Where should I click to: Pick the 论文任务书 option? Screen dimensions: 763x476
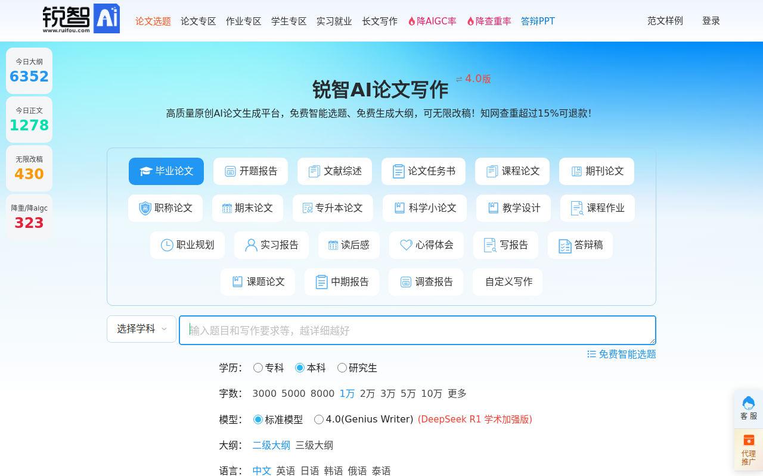tap(423, 171)
